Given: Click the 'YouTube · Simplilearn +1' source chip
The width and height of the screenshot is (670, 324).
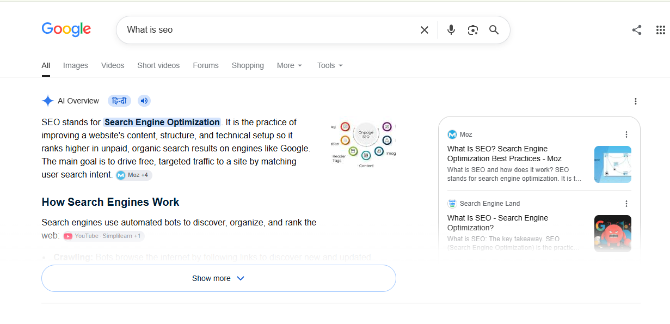Looking at the screenshot, I should pyautogui.click(x=103, y=236).
